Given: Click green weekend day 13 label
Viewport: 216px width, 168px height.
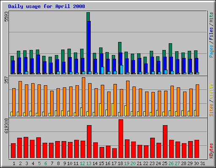Looking at the screenshot, I should 89,163.
